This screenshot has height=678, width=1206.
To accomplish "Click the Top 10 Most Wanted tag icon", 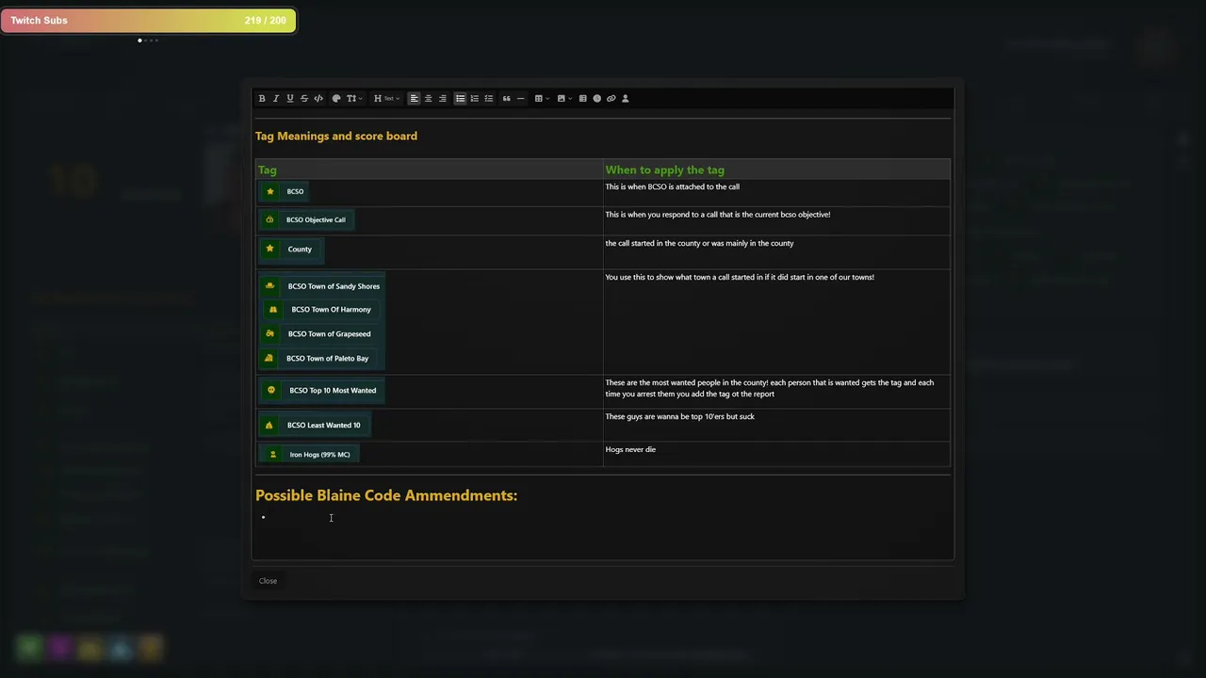I will 271,390.
